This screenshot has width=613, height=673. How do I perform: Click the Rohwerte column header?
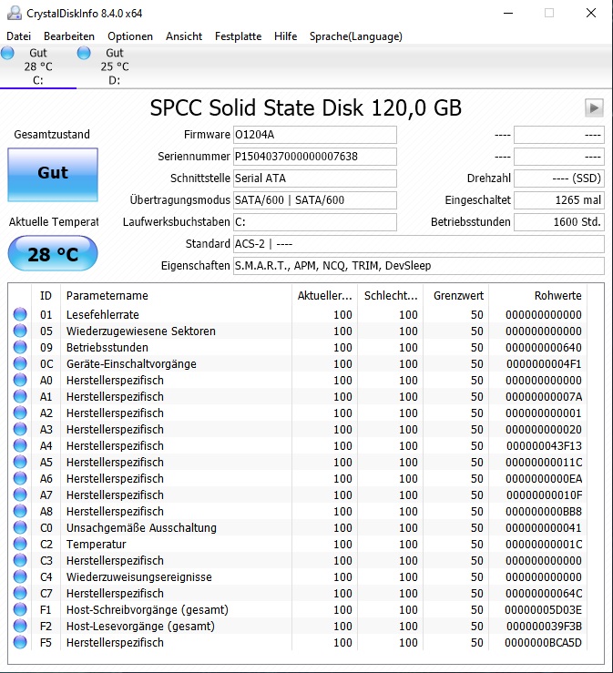click(x=538, y=296)
